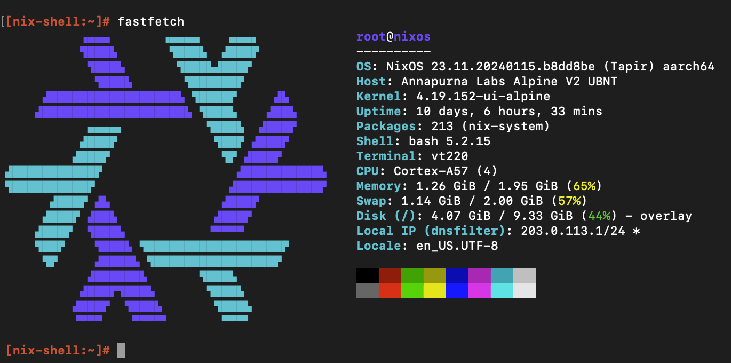Pick the bright yellow color swatch

434,290
